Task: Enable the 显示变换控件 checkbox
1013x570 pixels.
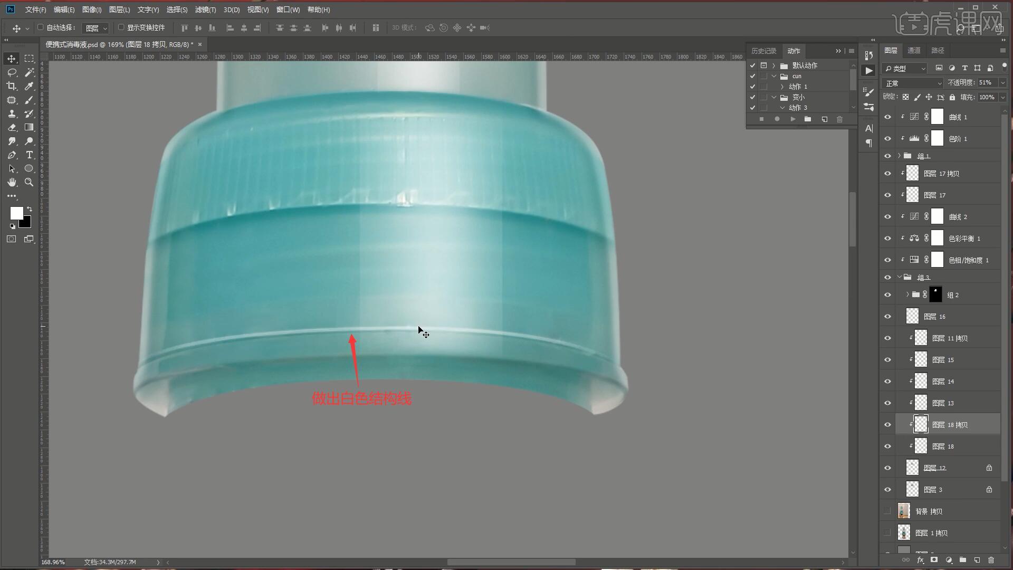Action: coord(121,27)
